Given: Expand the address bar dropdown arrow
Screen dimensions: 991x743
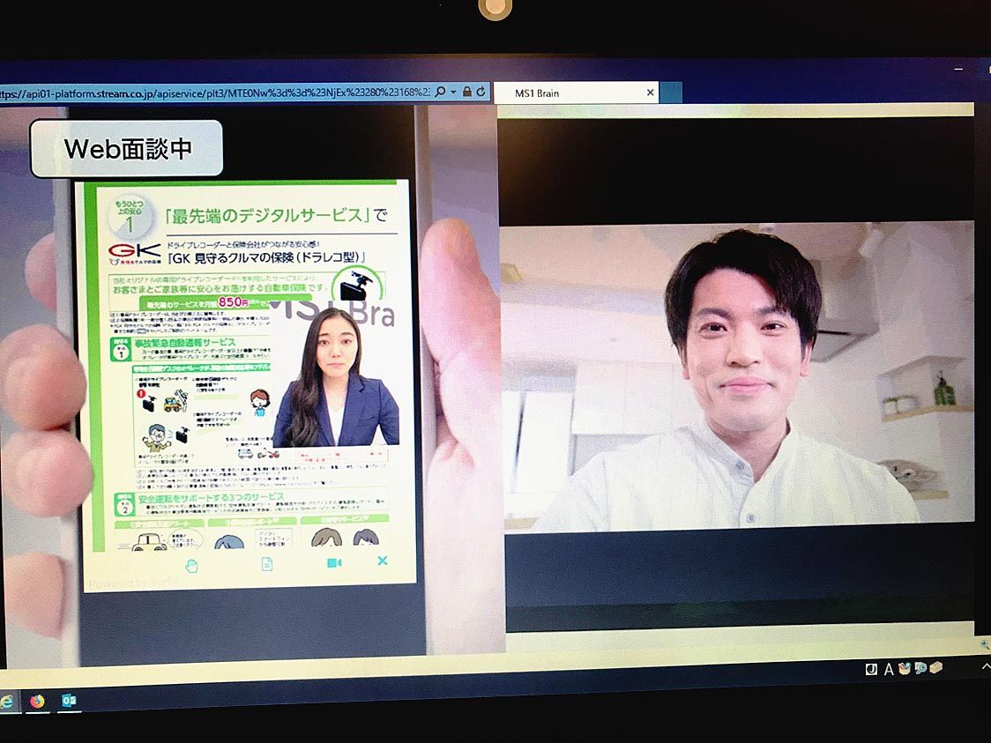Looking at the screenshot, I should tap(453, 92).
